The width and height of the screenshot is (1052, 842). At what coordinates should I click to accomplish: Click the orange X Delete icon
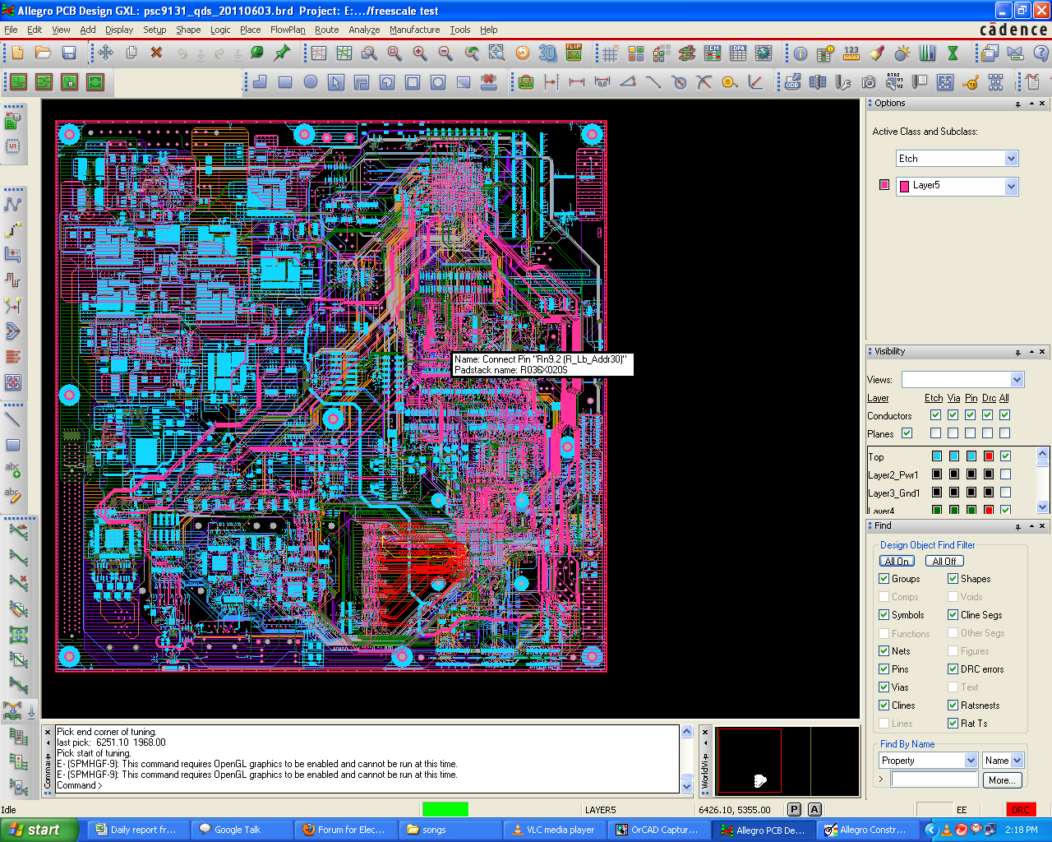[156, 53]
